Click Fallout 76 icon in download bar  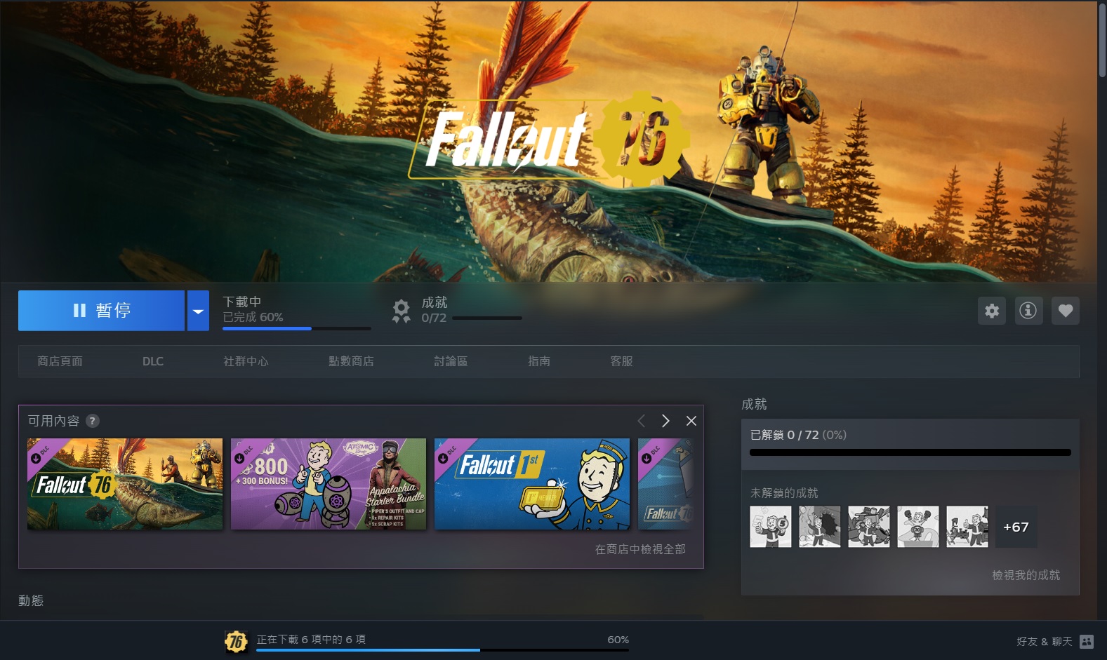pyautogui.click(x=237, y=641)
